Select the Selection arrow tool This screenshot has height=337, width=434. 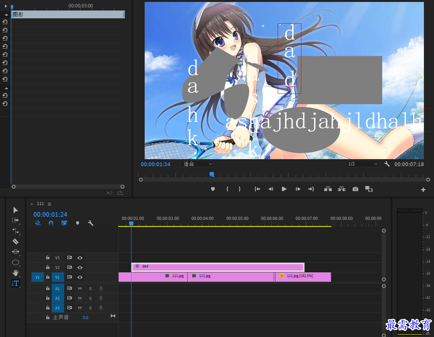16,210
